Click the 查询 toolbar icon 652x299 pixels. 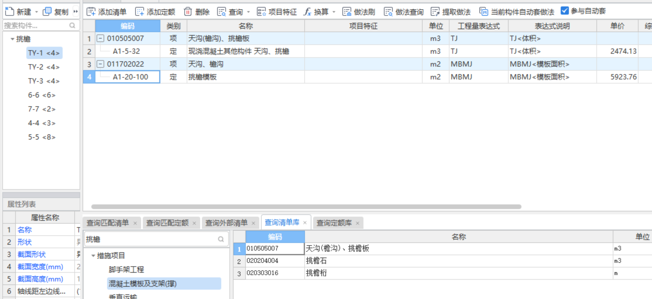pos(222,12)
